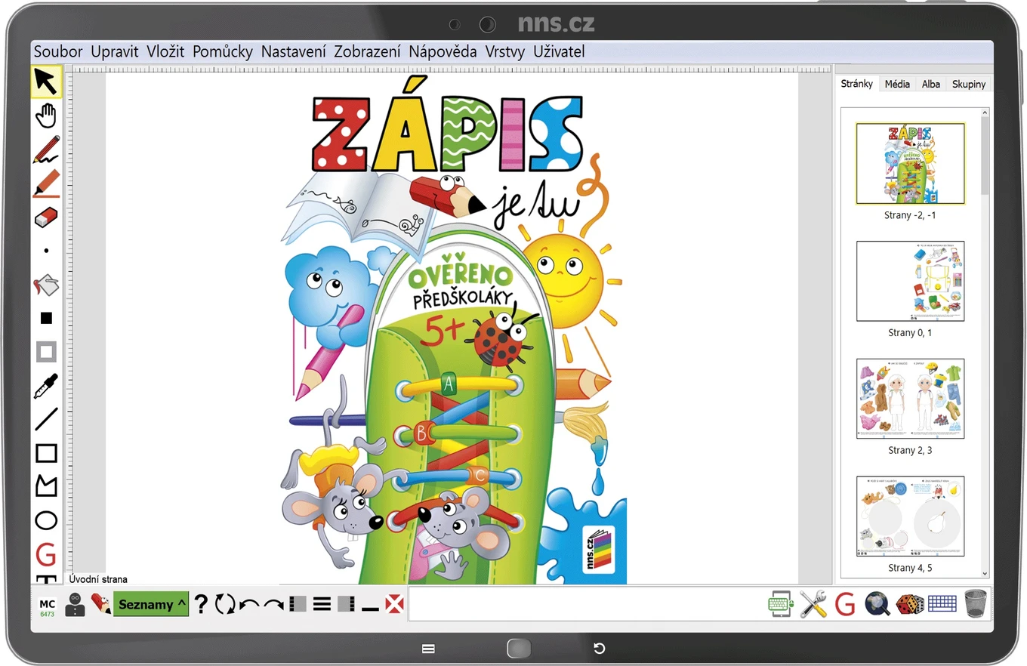Viewport: 1027px width, 666px height.
Task: Click the undo arrow
Action: [249, 604]
